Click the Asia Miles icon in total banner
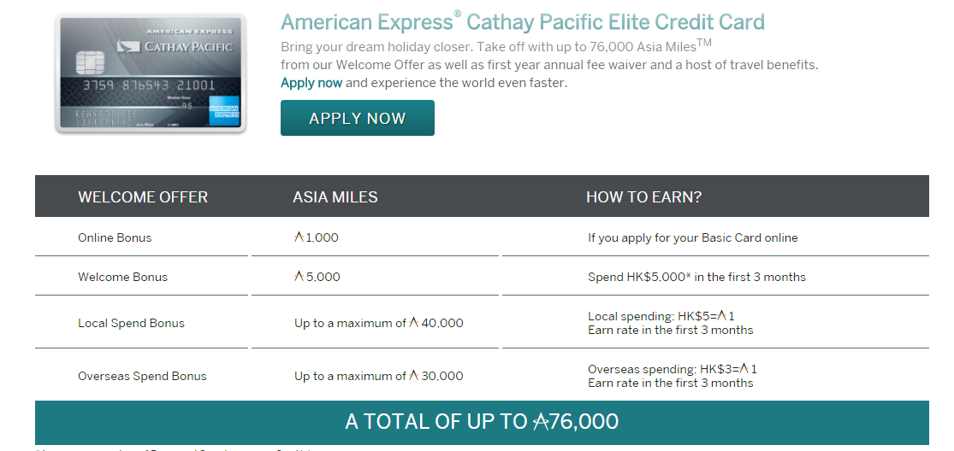This screenshot has height=451, width=954. tap(540, 421)
